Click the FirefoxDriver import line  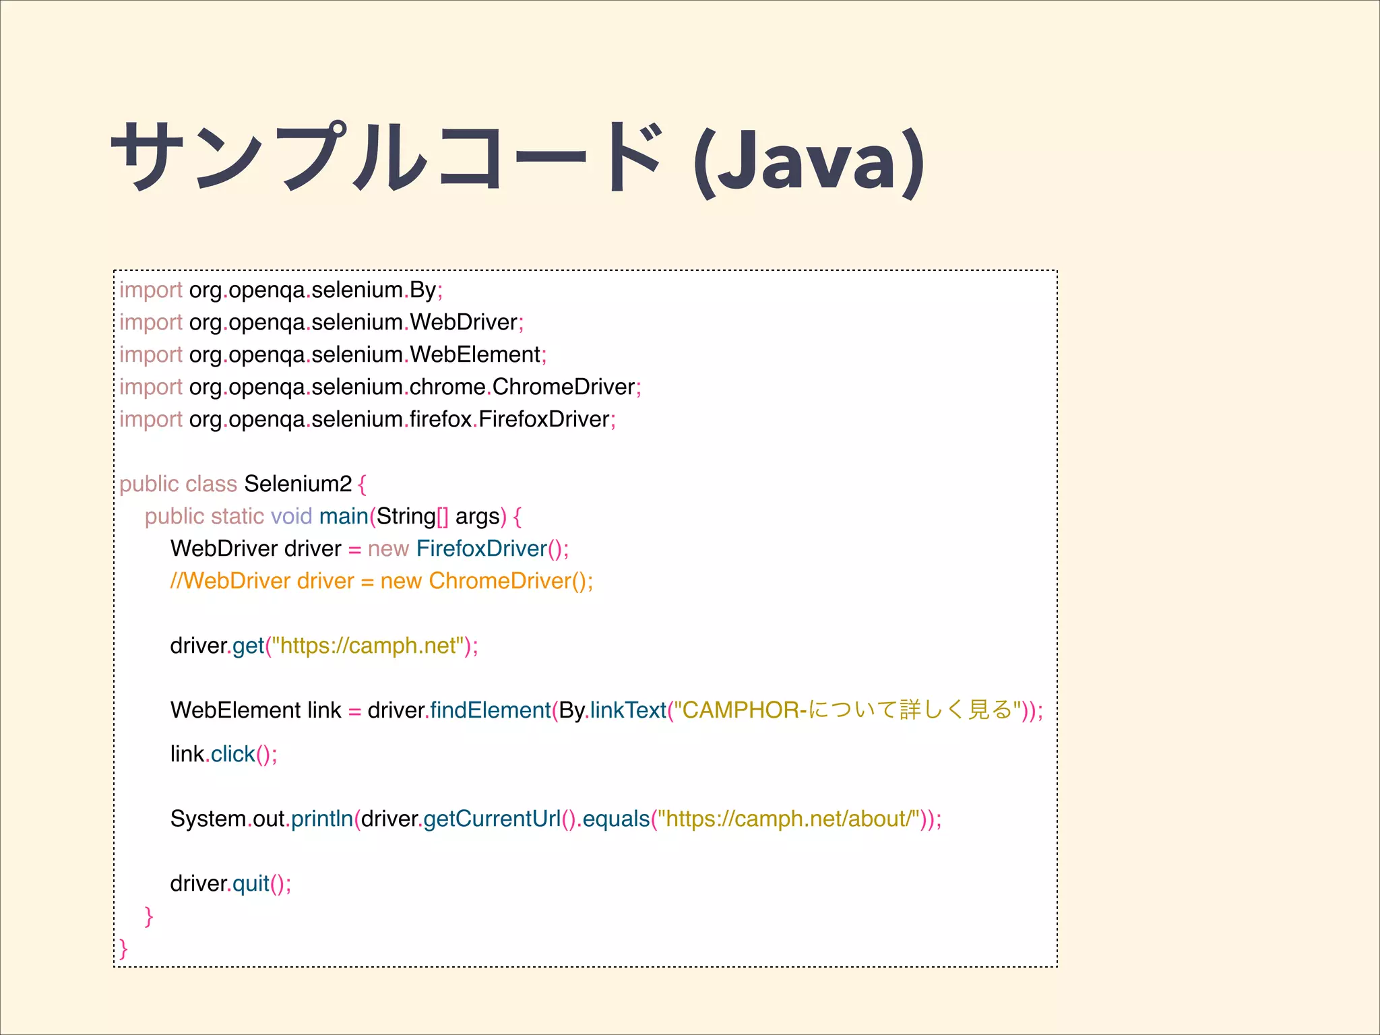[367, 420]
